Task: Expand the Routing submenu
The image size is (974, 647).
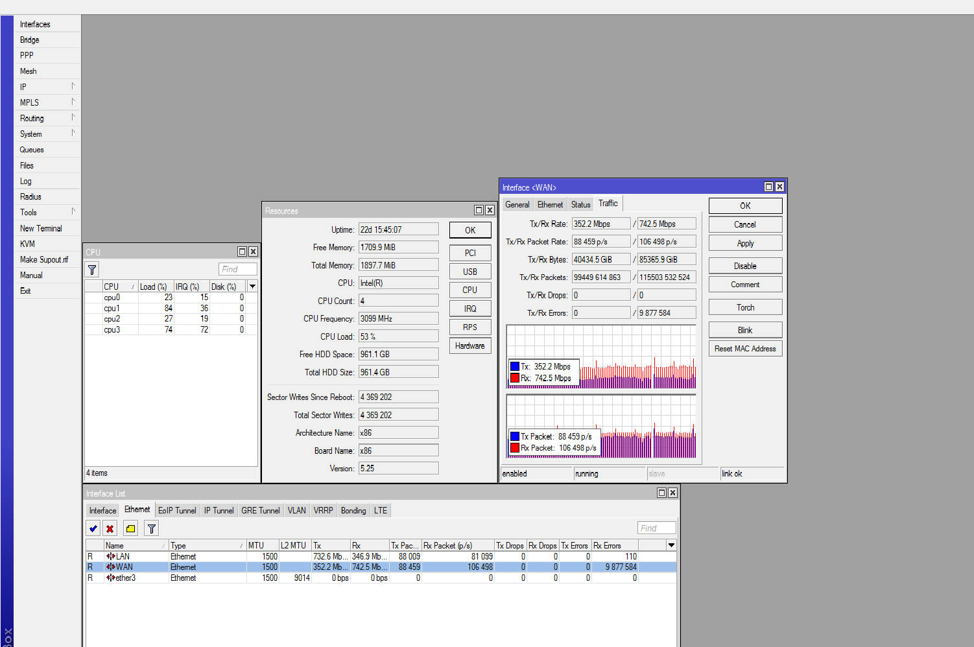Action: 73,117
